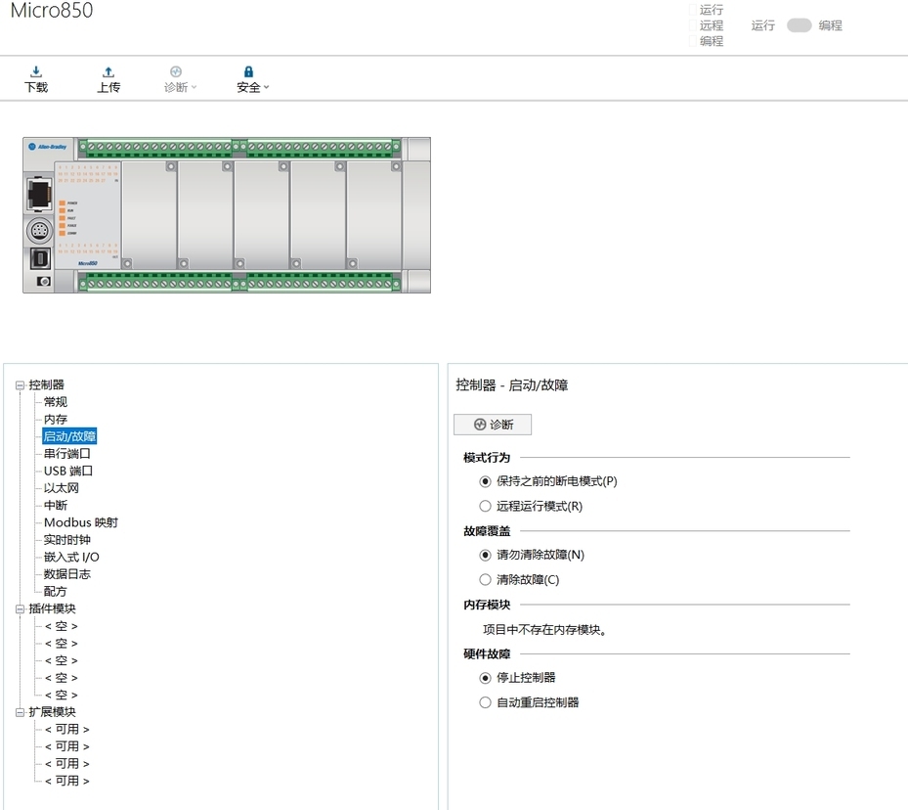Screen dimensions: 908x810
Task: Select 内存 in the controller tree
Action: [x=56, y=420]
